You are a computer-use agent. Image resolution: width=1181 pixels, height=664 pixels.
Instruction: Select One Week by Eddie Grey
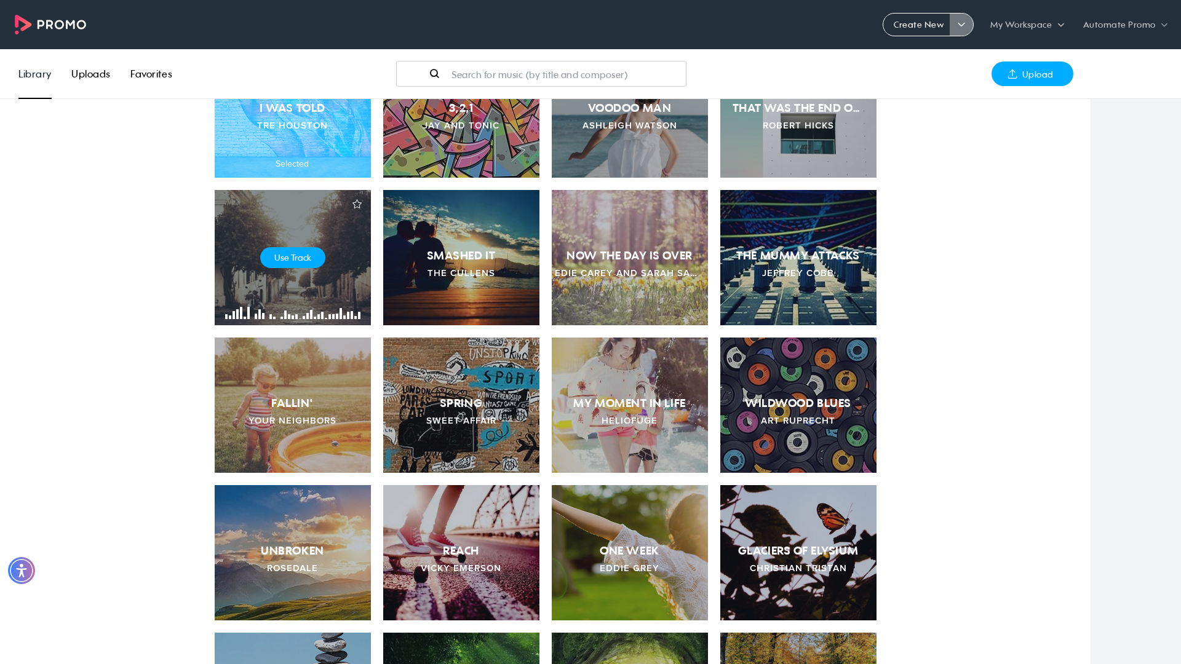click(x=630, y=553)
